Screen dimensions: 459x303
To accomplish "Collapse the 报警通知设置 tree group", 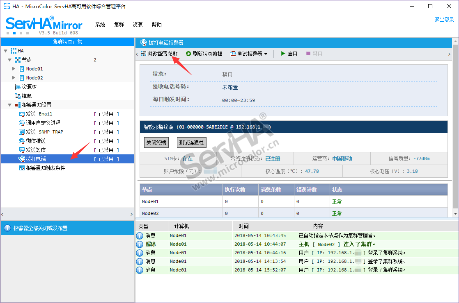I will 9,105.
